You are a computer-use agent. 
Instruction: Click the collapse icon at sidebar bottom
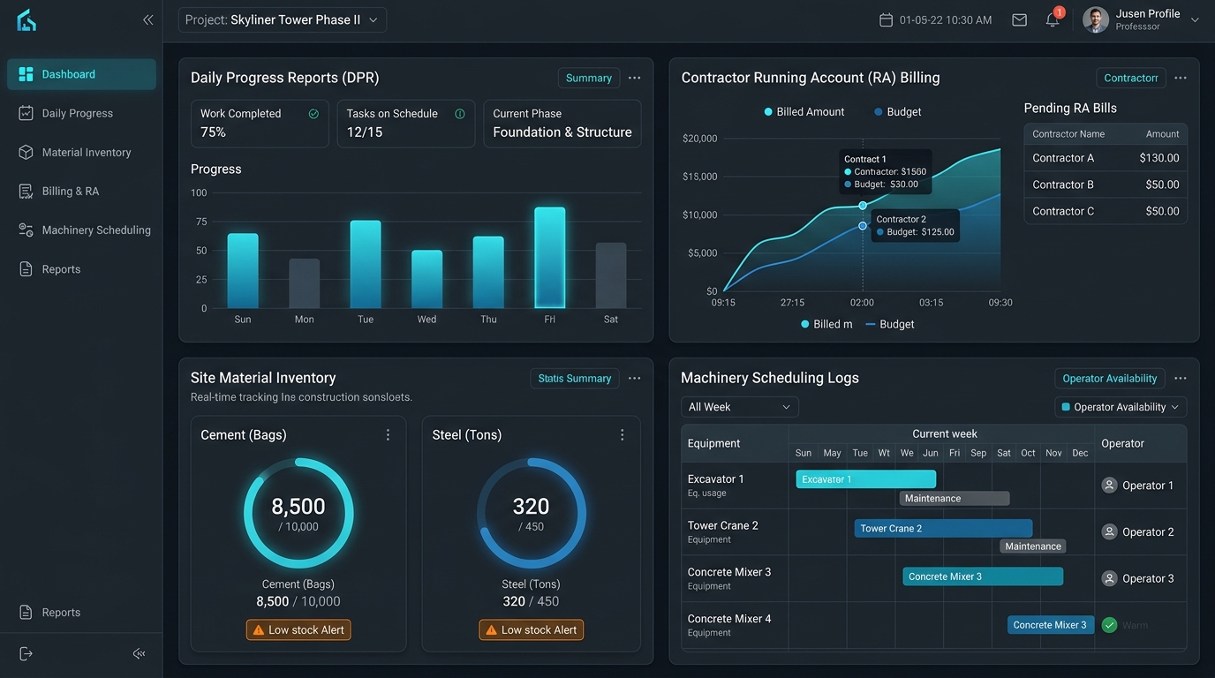click(x=139, y=653)
